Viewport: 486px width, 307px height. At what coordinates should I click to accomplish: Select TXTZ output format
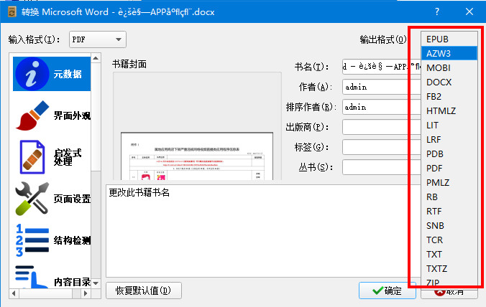(449, 268)
